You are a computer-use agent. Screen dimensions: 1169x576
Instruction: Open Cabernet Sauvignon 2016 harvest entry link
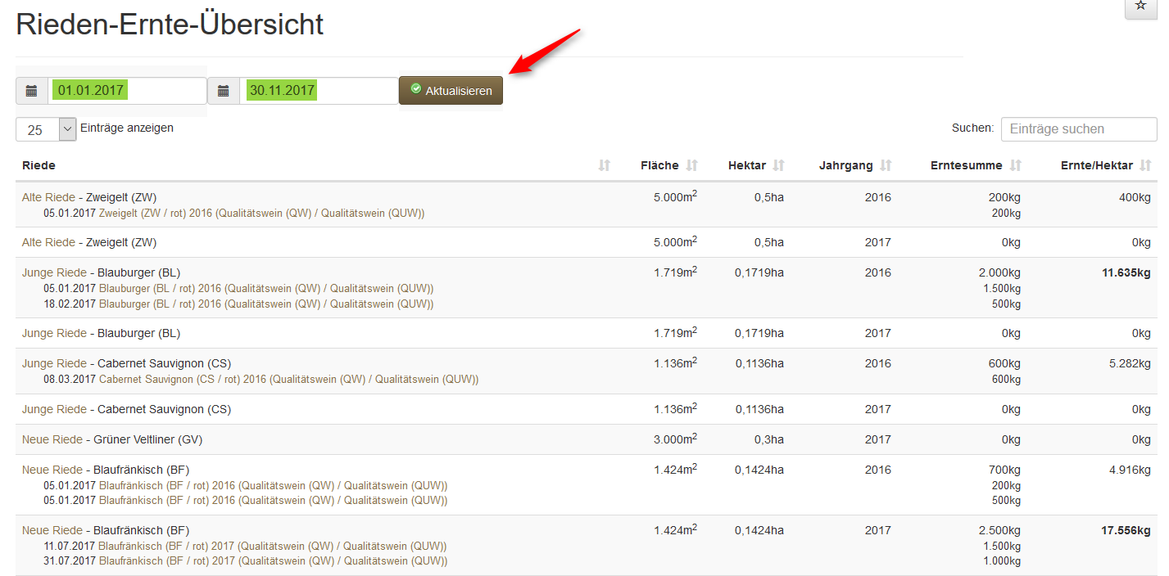pyautogui.click(x=288, y=380)
